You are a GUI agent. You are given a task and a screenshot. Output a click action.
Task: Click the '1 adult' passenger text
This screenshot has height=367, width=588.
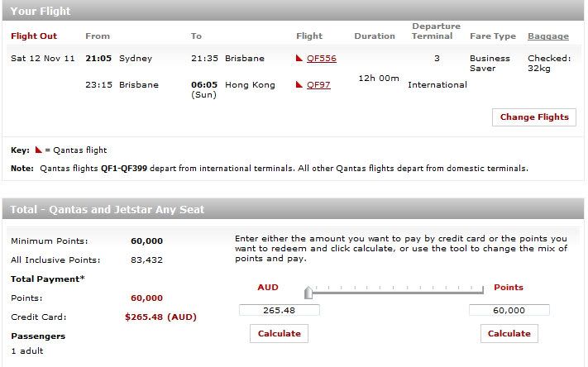click(27, 350)
